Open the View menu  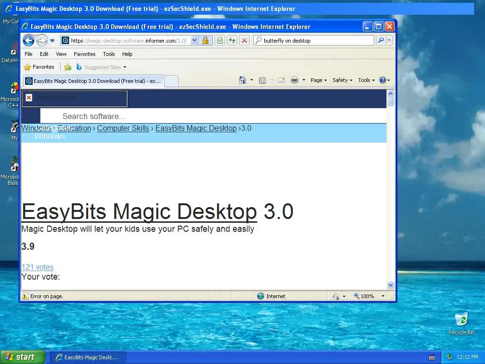pyautogui.click(x=61, y=54)
